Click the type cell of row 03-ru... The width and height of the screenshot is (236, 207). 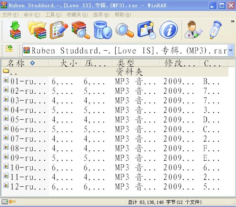[136, 101]
